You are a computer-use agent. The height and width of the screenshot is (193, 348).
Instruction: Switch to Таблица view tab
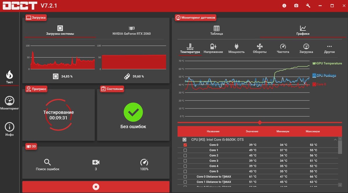[x=217, y=30]
